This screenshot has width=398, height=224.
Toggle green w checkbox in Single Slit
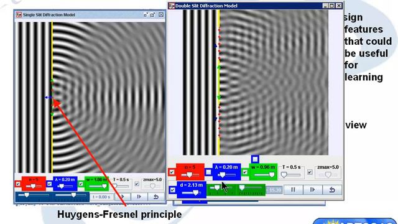click(x=81, y=184)
